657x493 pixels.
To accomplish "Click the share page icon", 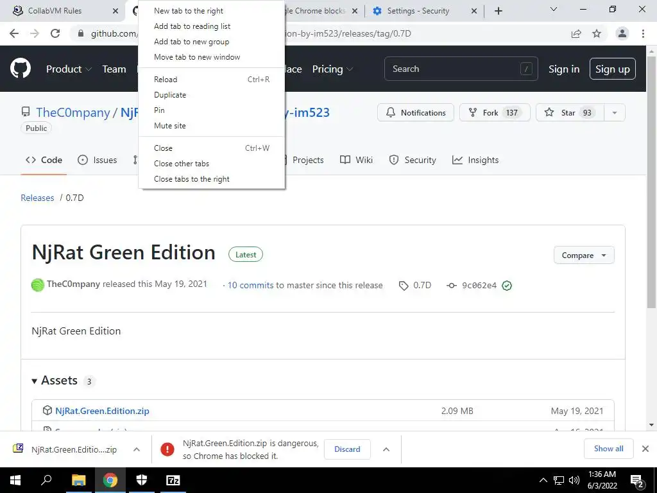I will pos(576,33).
